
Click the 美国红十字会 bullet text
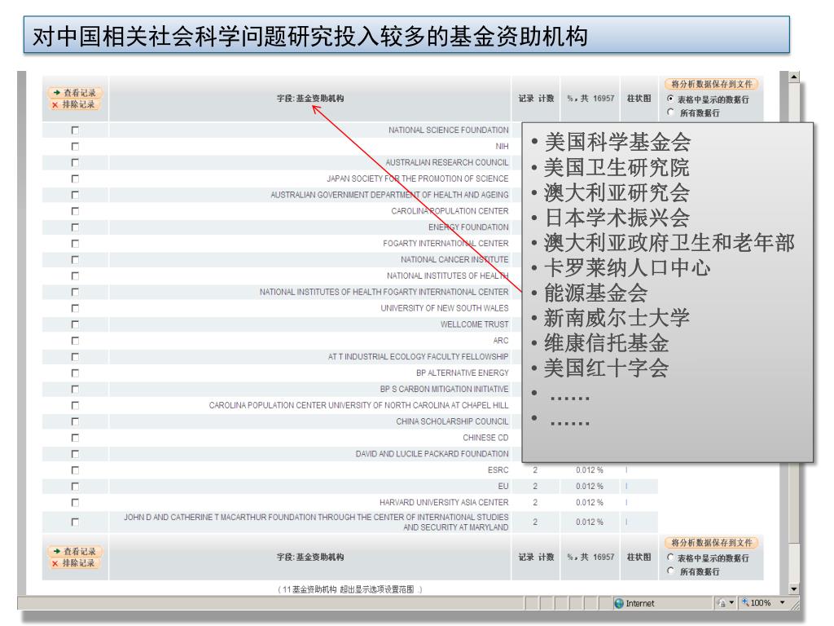[x=606, y=368]
